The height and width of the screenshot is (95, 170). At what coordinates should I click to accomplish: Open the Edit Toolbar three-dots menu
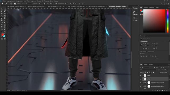tap(5, 32)
